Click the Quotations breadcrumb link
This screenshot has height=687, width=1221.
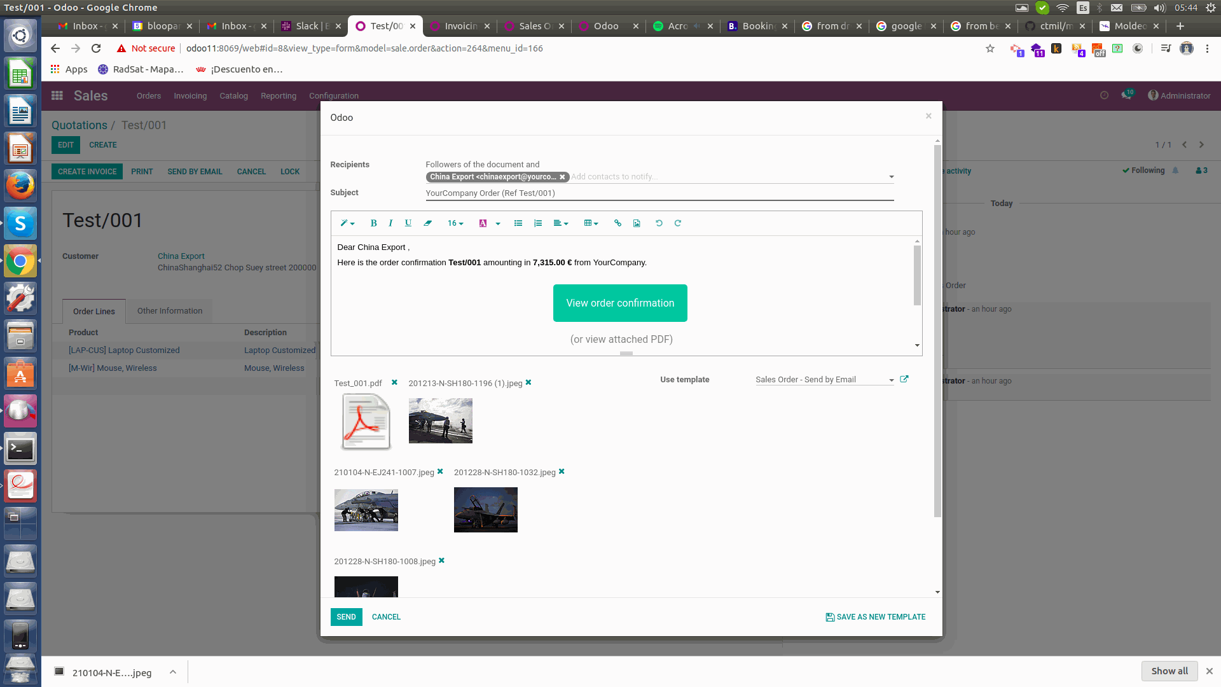click(79, 125)
